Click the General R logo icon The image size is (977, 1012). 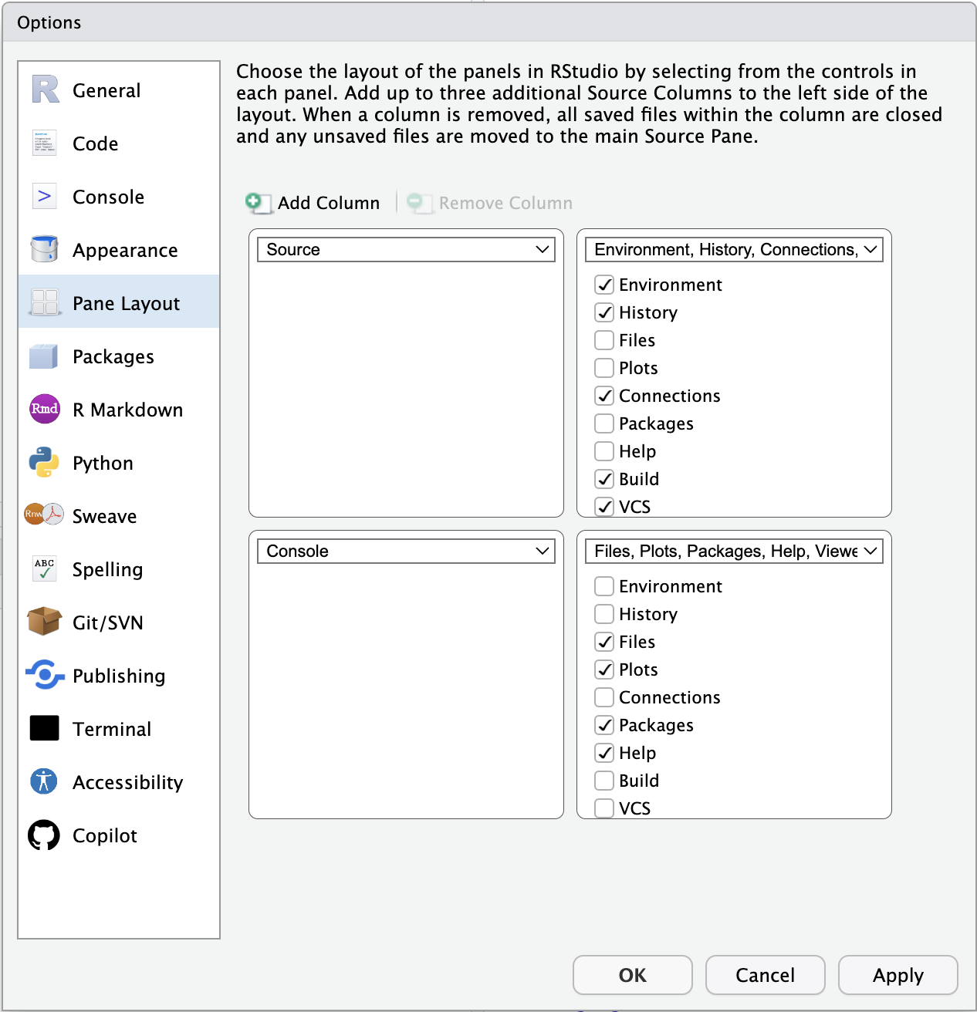point(45,89)
